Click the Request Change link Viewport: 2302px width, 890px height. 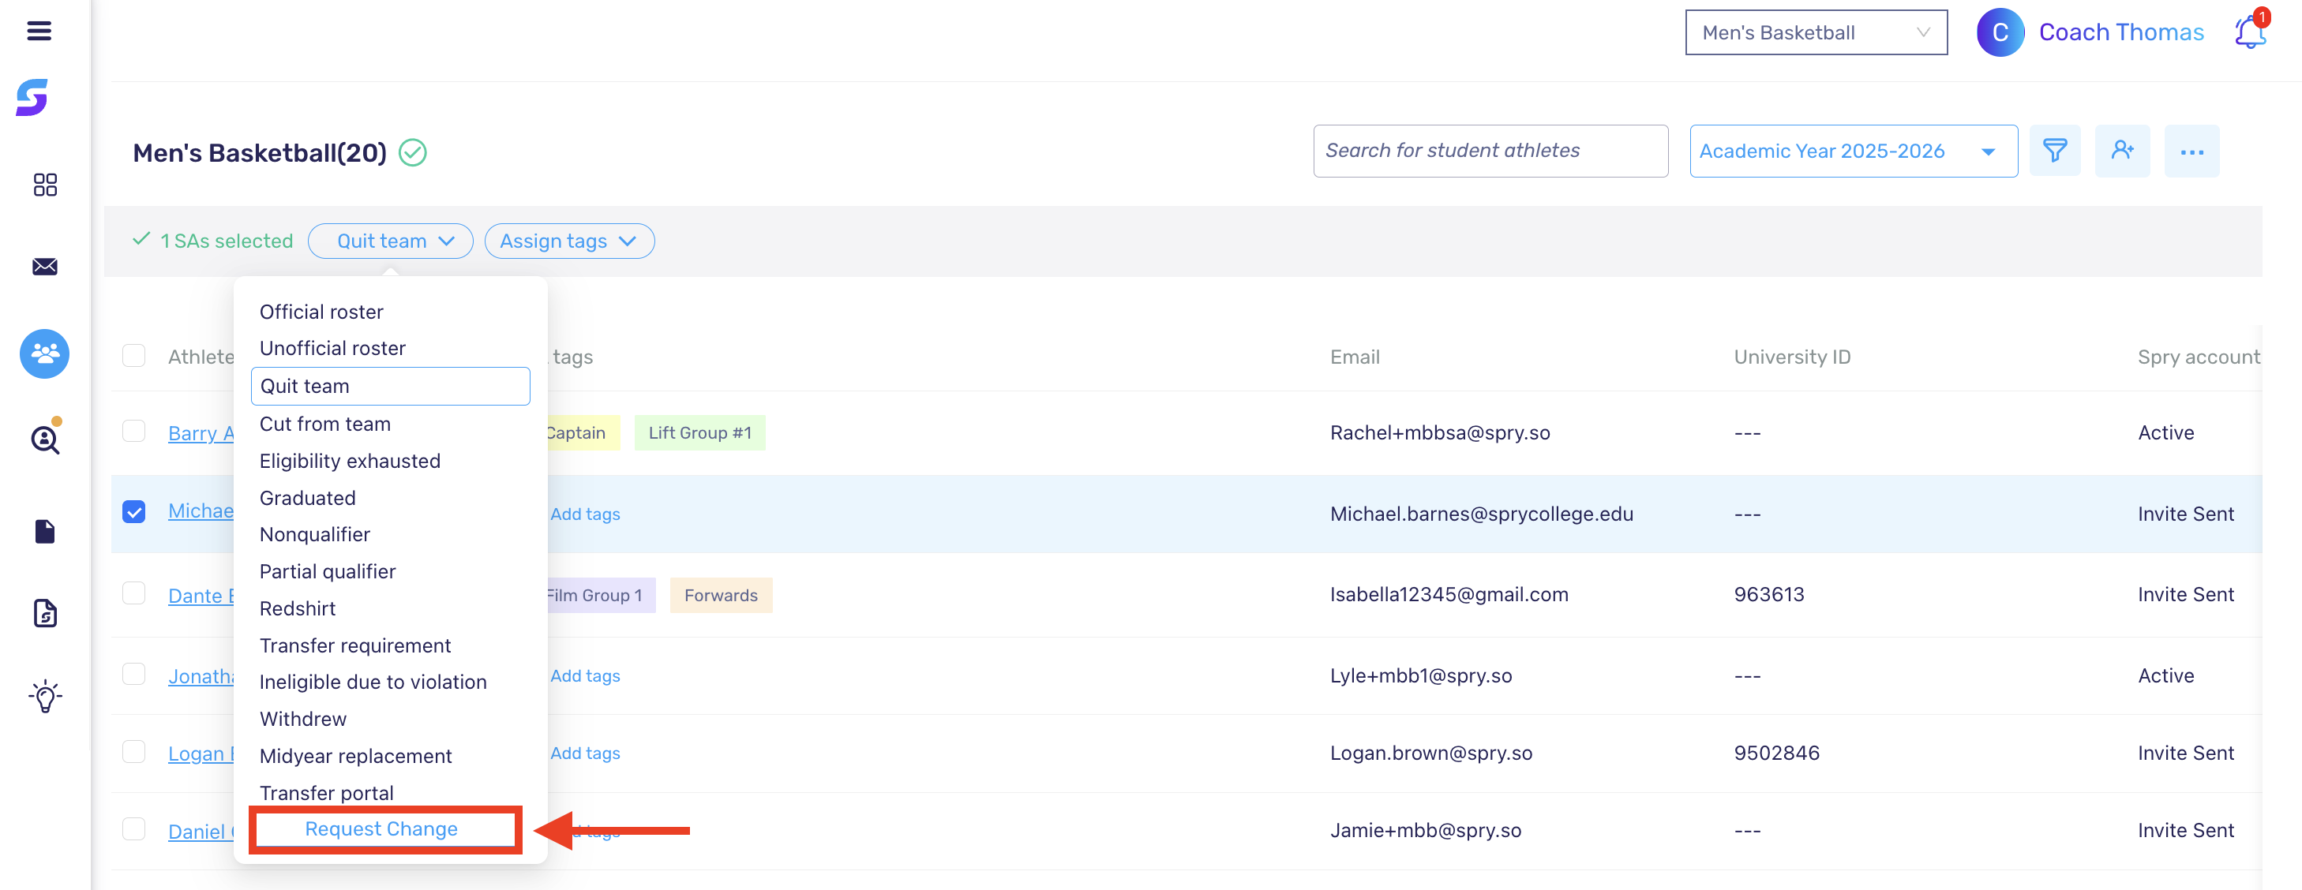coord(381,829)
